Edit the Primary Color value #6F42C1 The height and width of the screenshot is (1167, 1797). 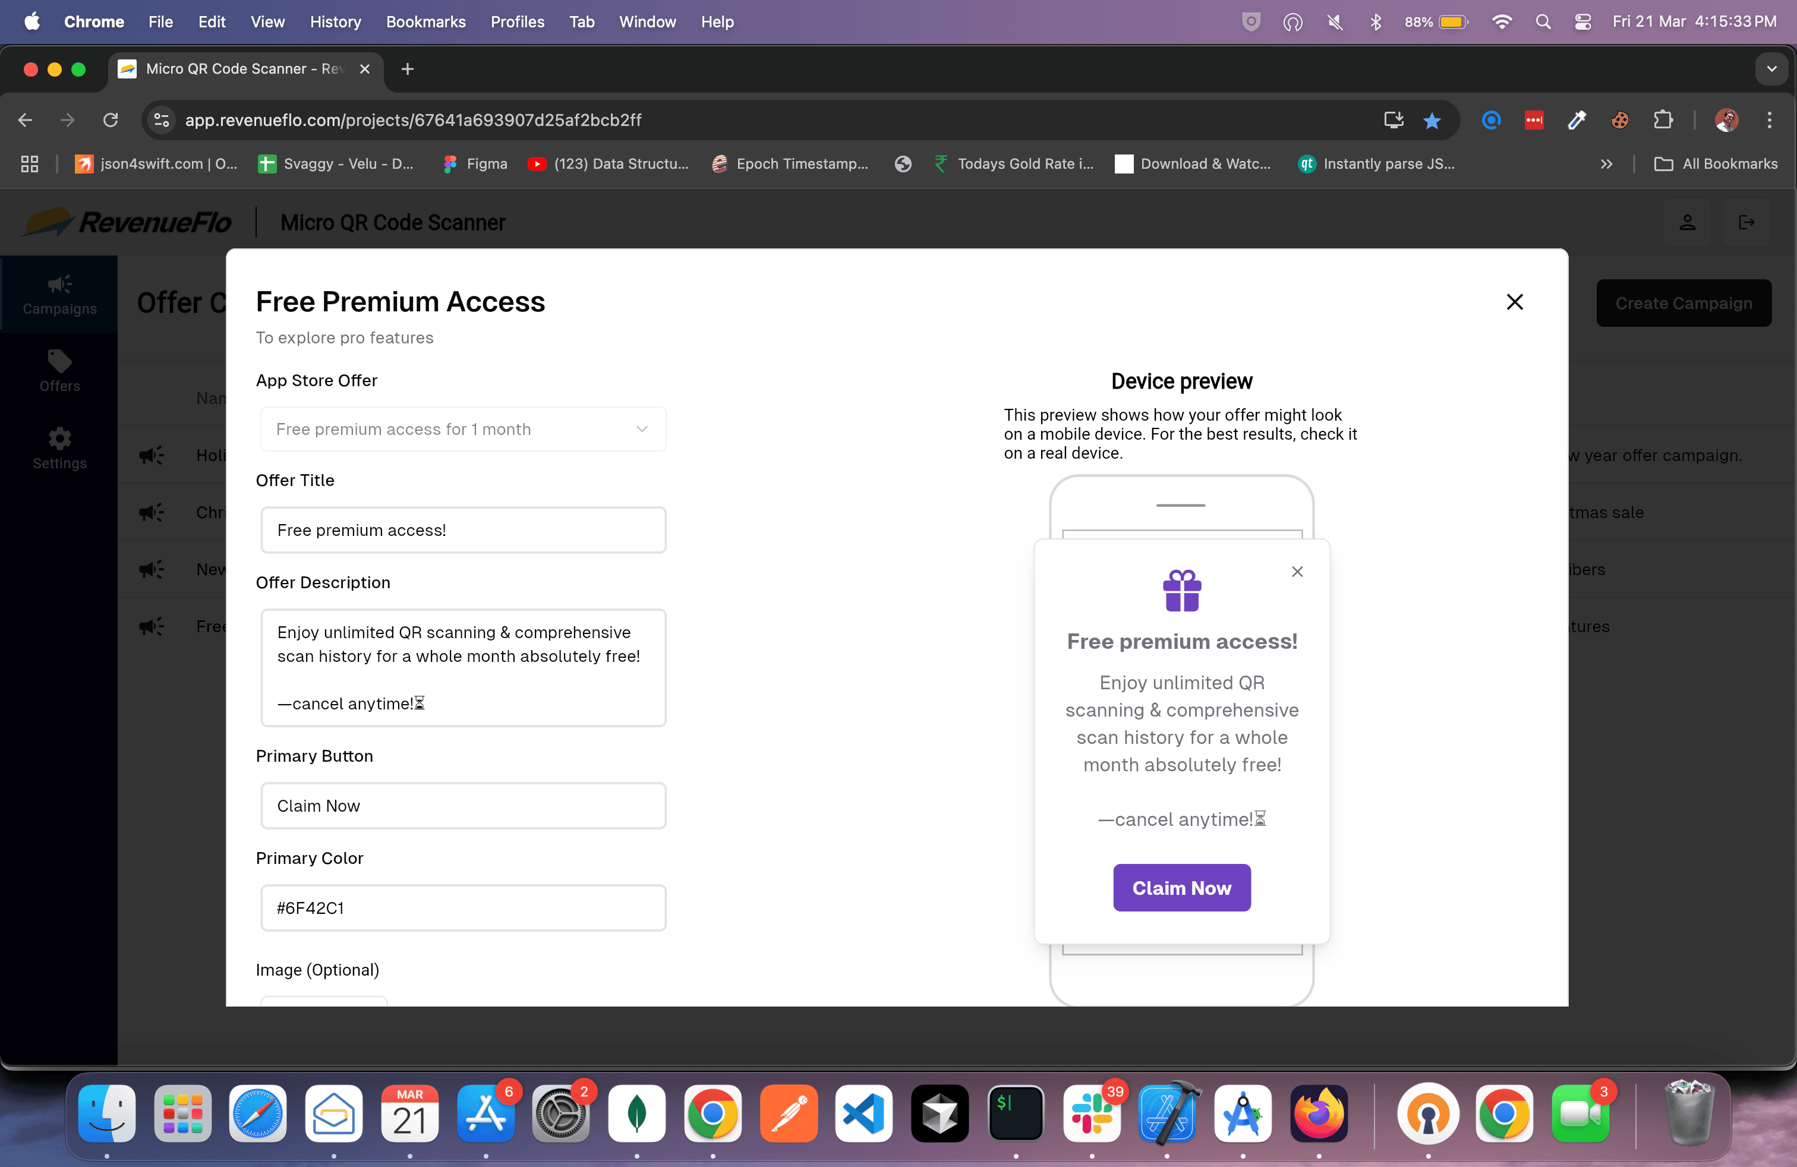pyautogui.click(x=462, y=908)
